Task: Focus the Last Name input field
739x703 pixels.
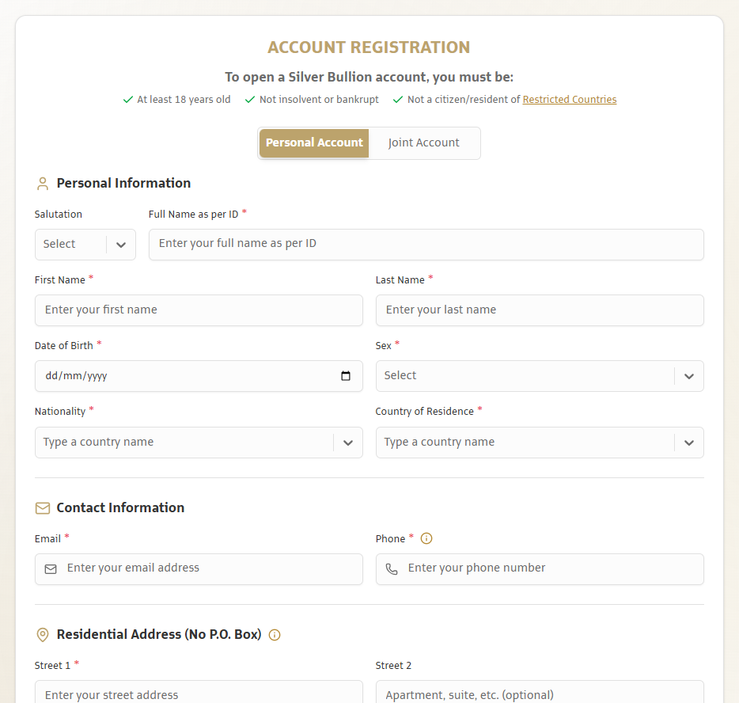Action: (540, 310)
